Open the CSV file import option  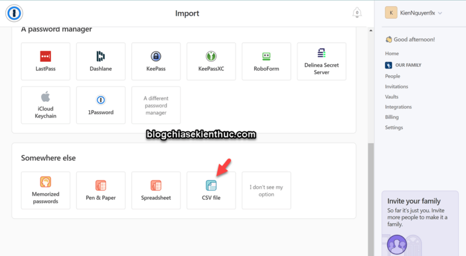click(x=211, y=190)
